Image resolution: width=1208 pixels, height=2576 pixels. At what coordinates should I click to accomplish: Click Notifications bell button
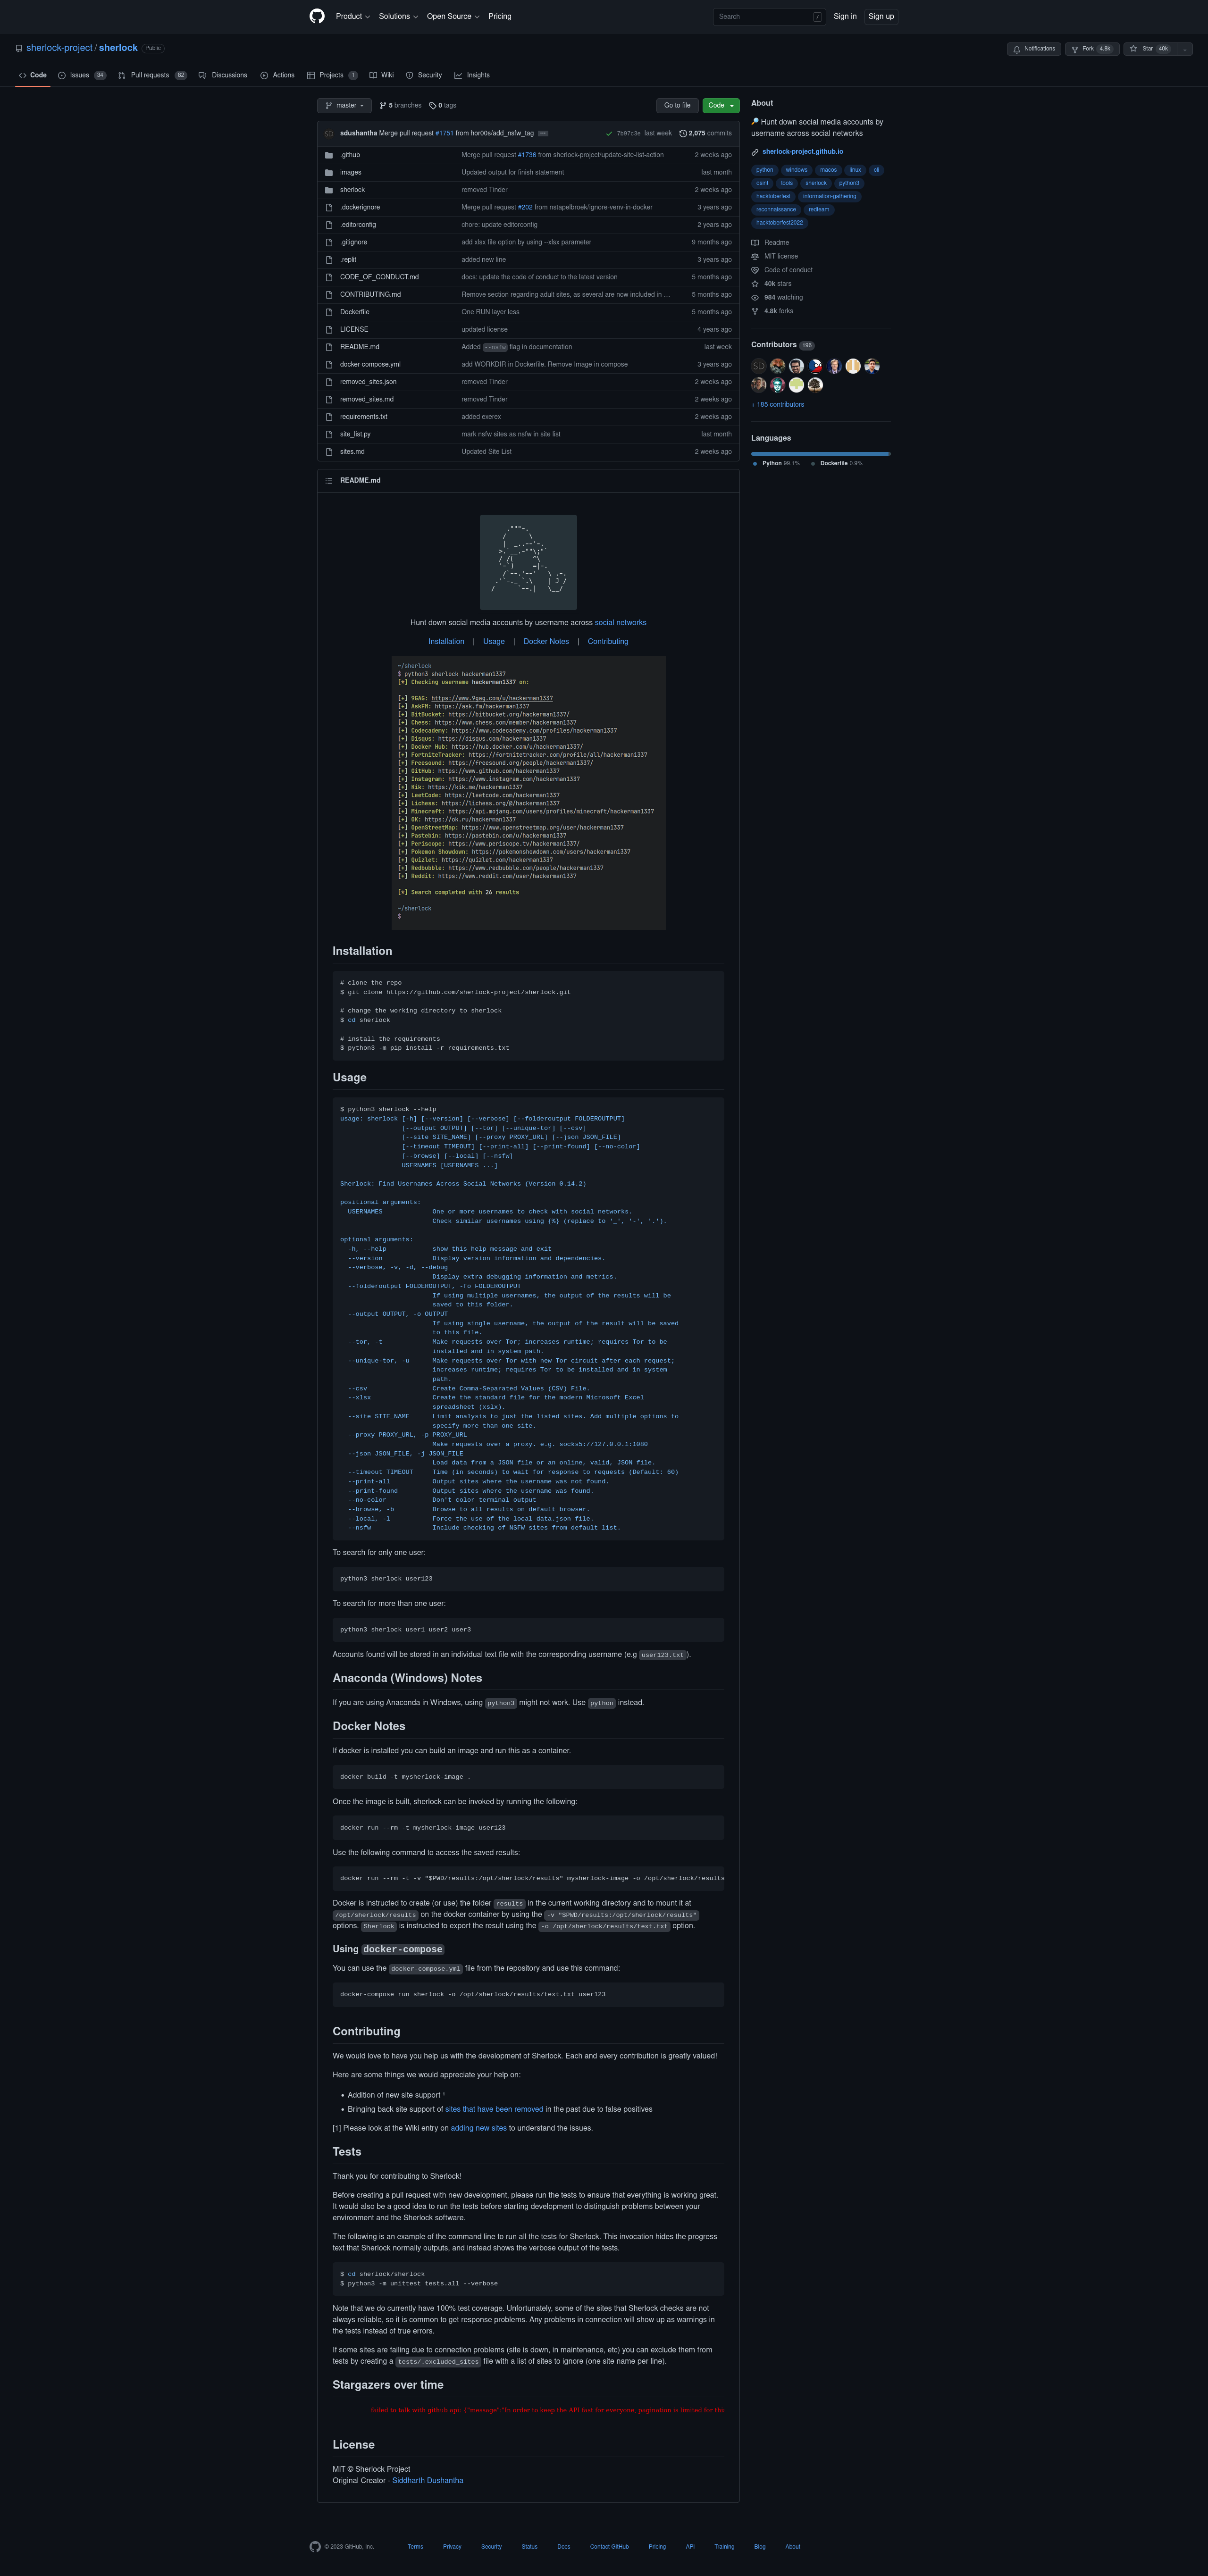(1034, 48)
